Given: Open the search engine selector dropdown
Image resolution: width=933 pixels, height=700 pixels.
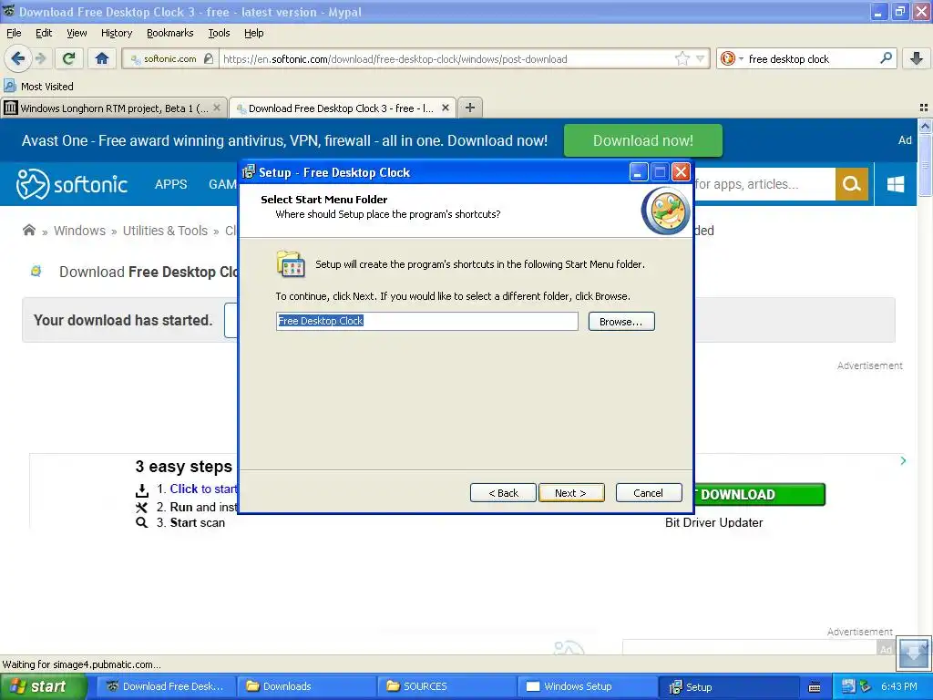Looking at the screenshot, I should 741,59.
